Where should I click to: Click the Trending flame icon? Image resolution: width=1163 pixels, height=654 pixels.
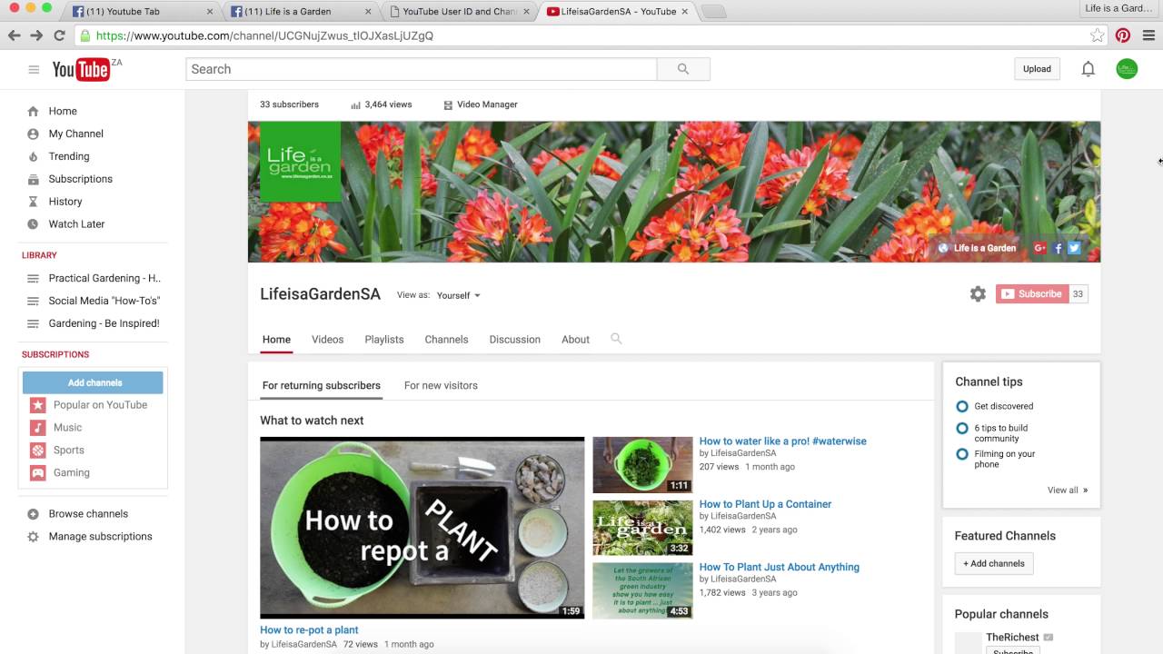tap(33, 156)
